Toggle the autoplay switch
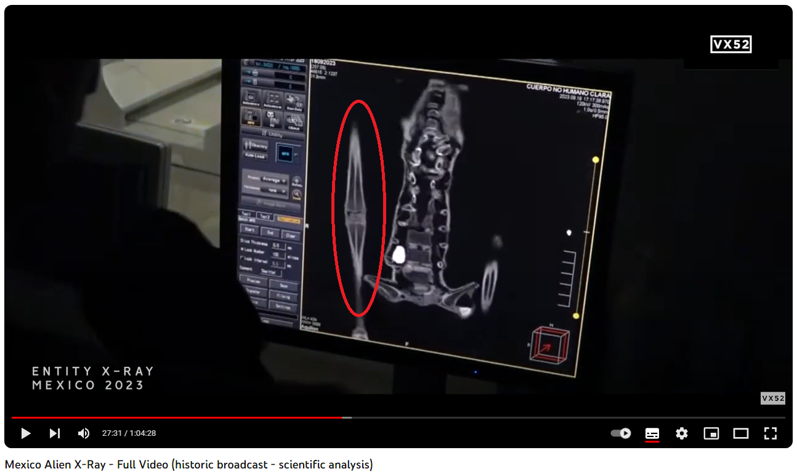797x474 pixels. [x=621, y=433]
